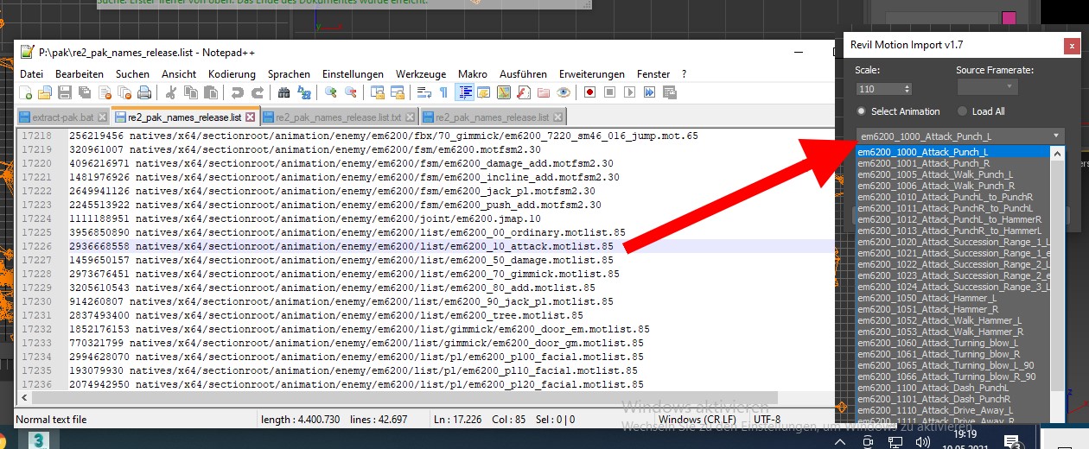Click the Play macro icon
Screen dimensions: 1089x449
[629, 92]
